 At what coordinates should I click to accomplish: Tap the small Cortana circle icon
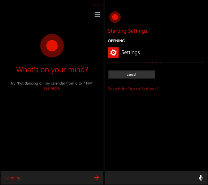coord(115,17)
